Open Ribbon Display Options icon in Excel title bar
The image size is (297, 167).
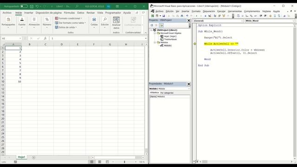point(117,6)
